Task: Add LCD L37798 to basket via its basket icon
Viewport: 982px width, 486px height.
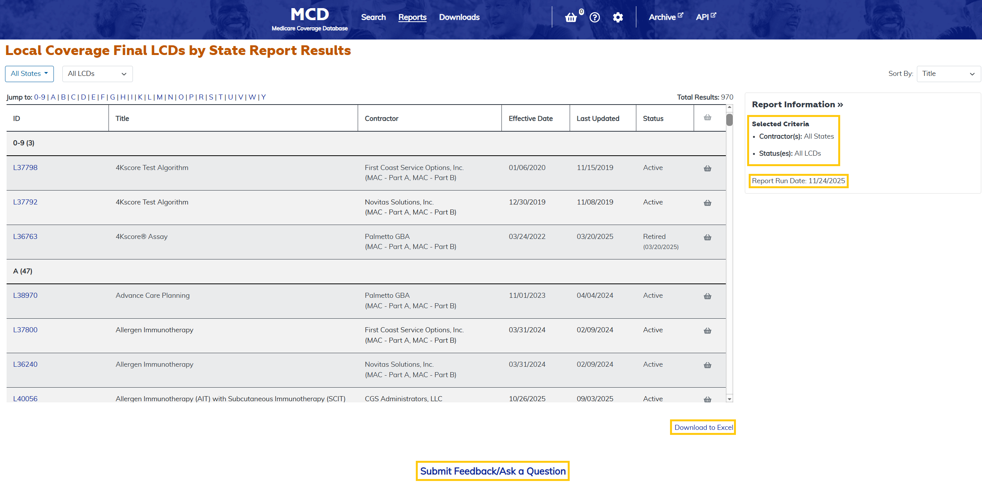Action: tap(707, 168)
